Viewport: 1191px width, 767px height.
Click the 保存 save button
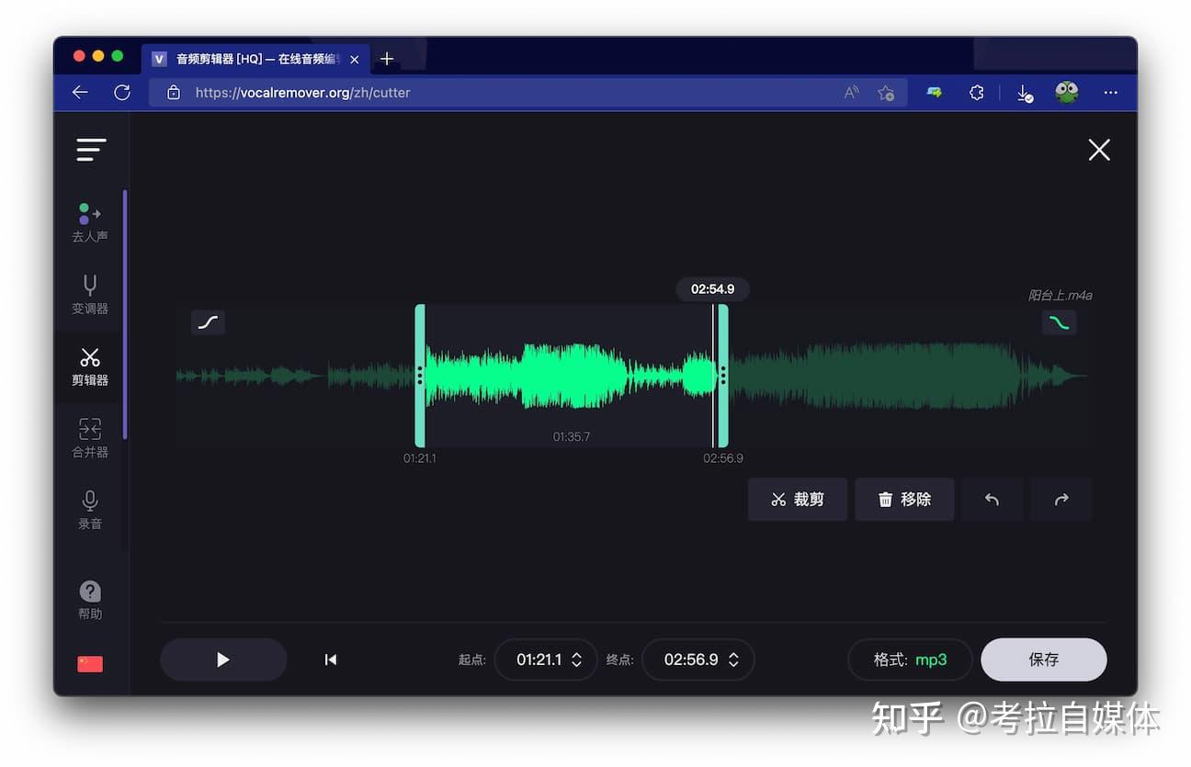tap(1043, 659)
